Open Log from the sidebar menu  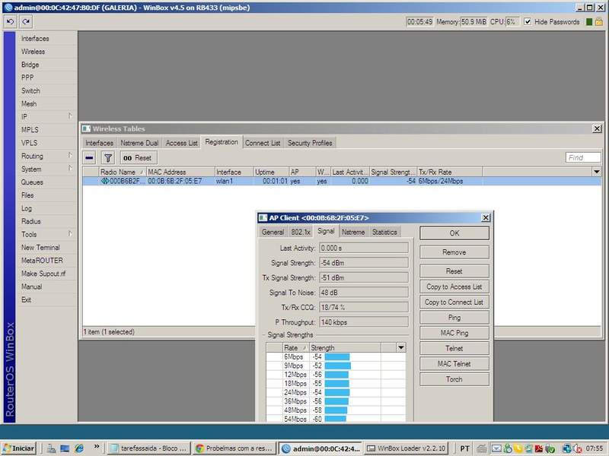point(27,208)
